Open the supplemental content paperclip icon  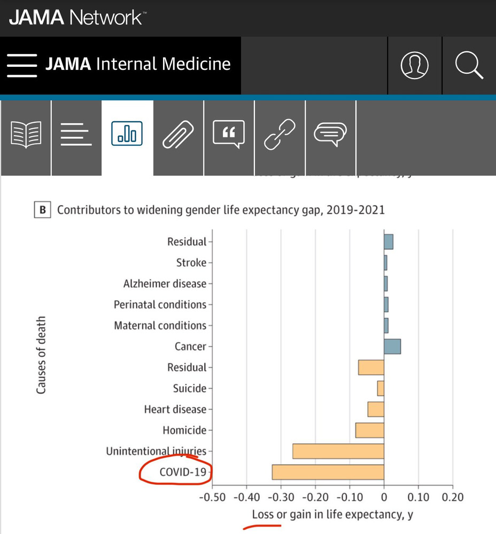(178, 133)
